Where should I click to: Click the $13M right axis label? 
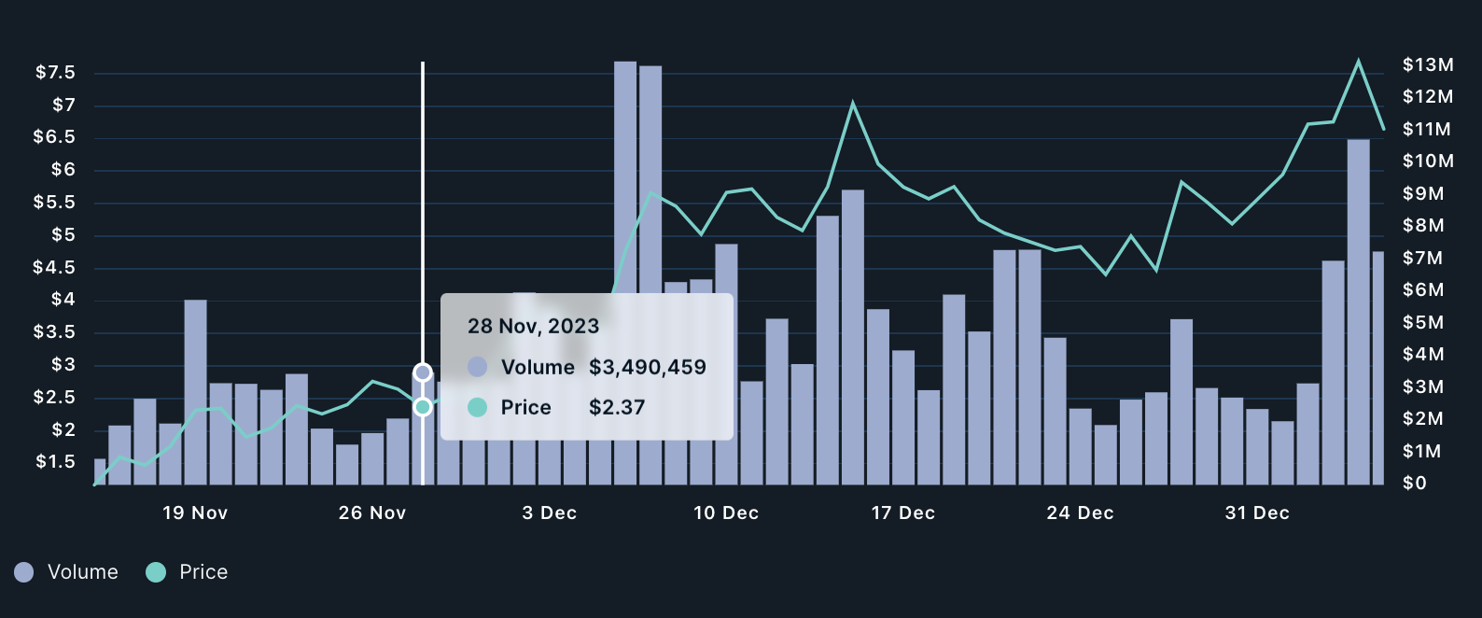click(x=1428, y=64)
